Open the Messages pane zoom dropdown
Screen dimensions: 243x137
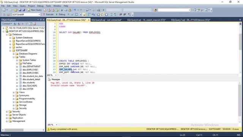click(57, 125)
